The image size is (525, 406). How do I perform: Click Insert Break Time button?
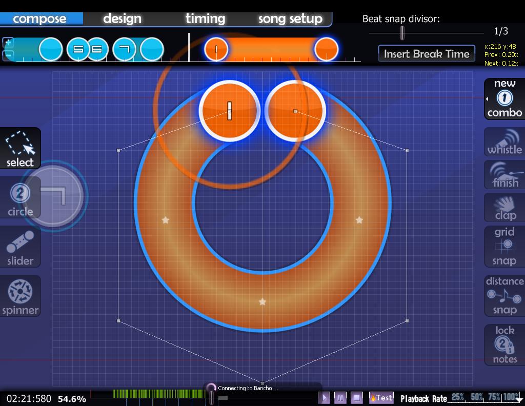[427, 53]
